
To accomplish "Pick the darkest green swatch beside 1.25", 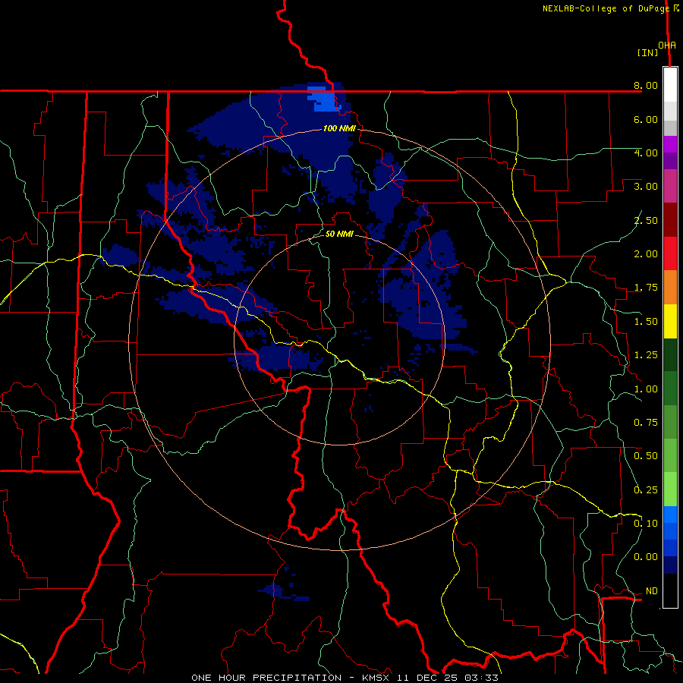I will (670, 354).
